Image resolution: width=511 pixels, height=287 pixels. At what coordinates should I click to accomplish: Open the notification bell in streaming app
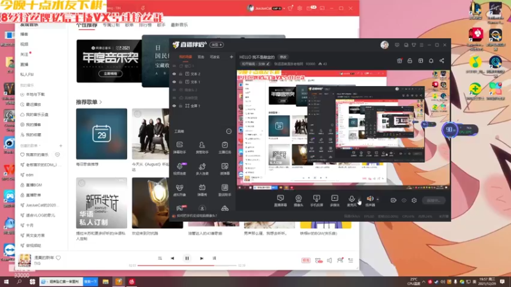point(431,61)
